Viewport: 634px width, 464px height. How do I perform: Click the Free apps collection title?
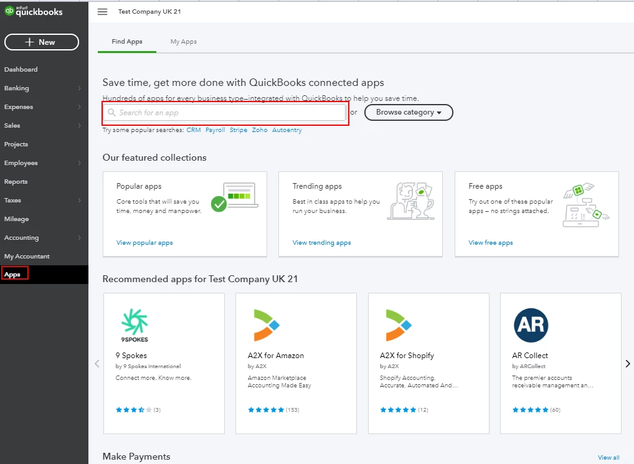pyautogui.click(x=486, y=186)
